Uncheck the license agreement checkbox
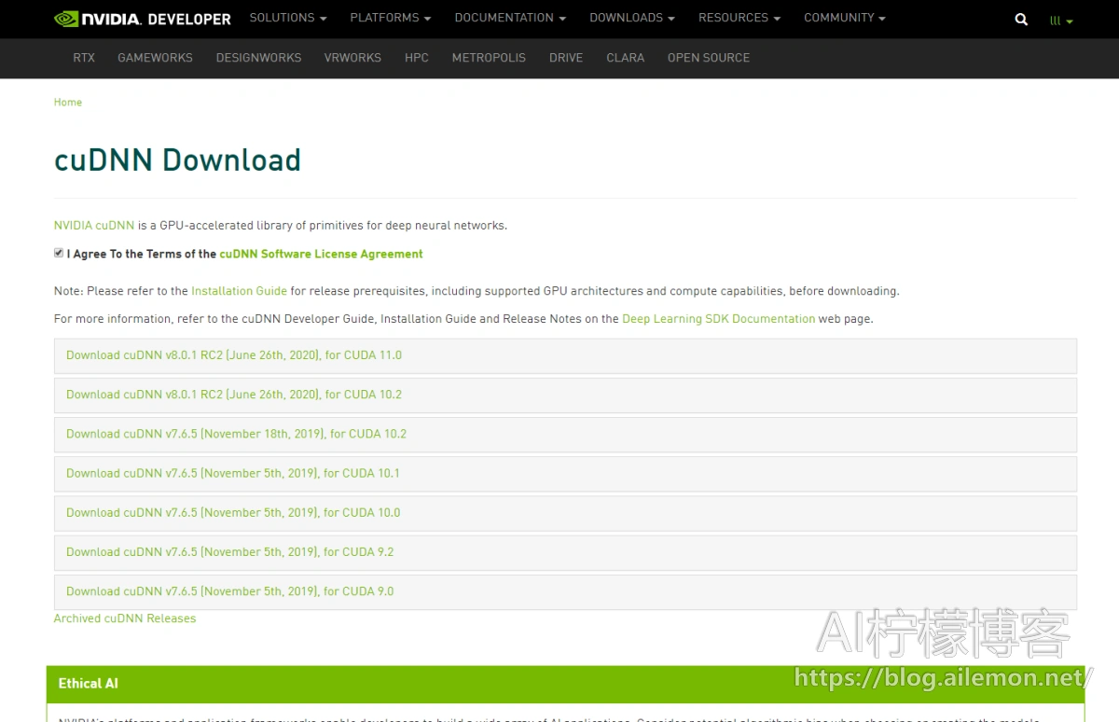This screenshot has height=722, width=1119. [x=59, y=253]
